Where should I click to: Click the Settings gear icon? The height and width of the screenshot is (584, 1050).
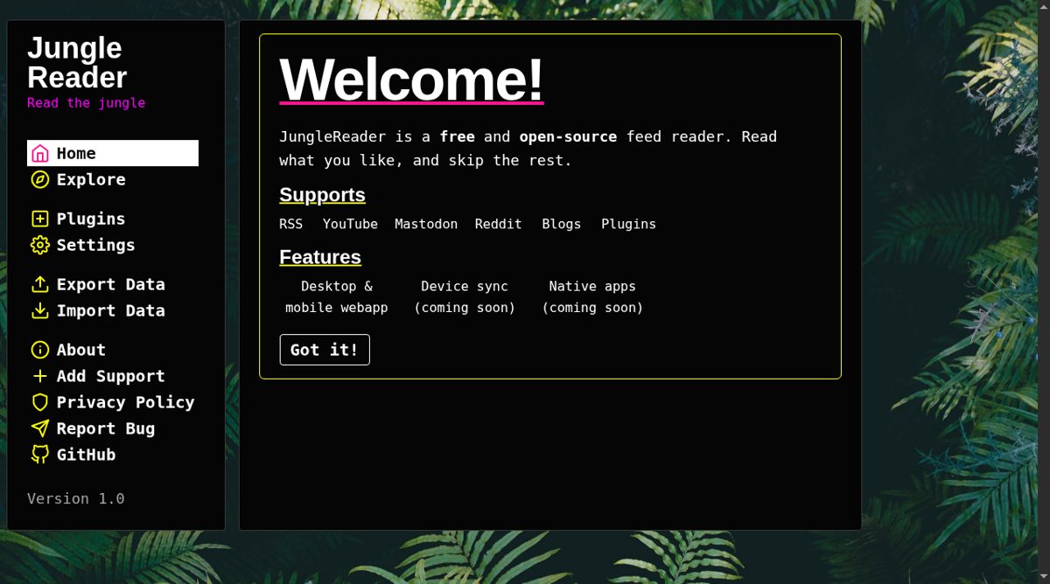(40, 245)
